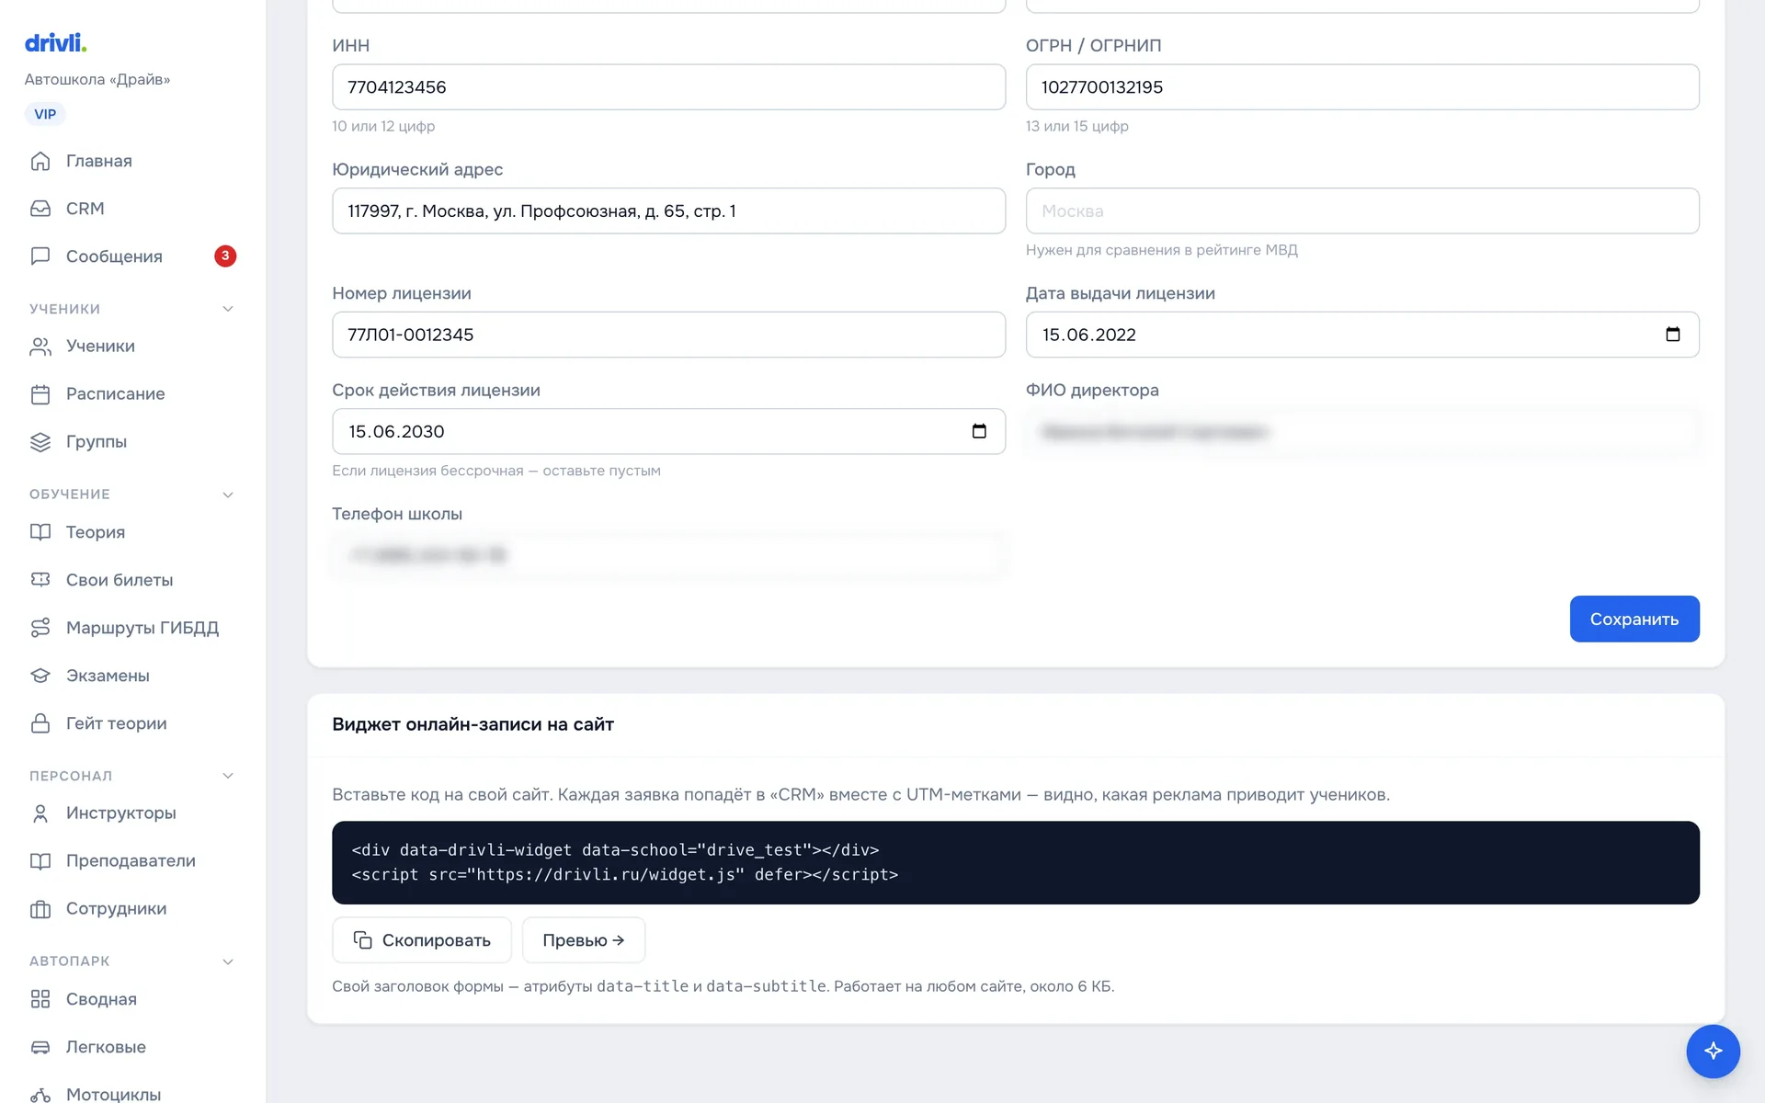
Task: Open the calendar picker for Дата выдачи лицензии
Action: 1673,335
